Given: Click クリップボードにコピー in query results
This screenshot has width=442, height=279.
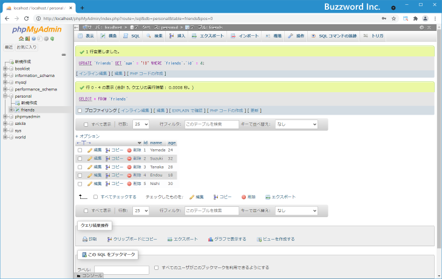Looking at the screenshot, I should (132, 239).
